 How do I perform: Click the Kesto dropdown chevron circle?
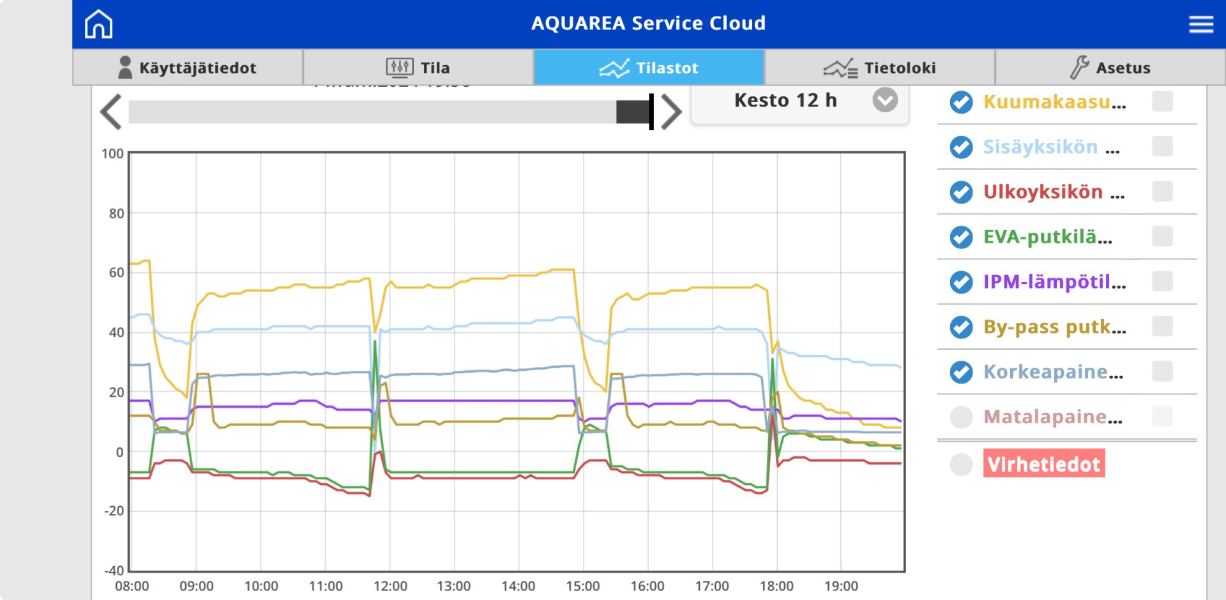click(885, 100)
